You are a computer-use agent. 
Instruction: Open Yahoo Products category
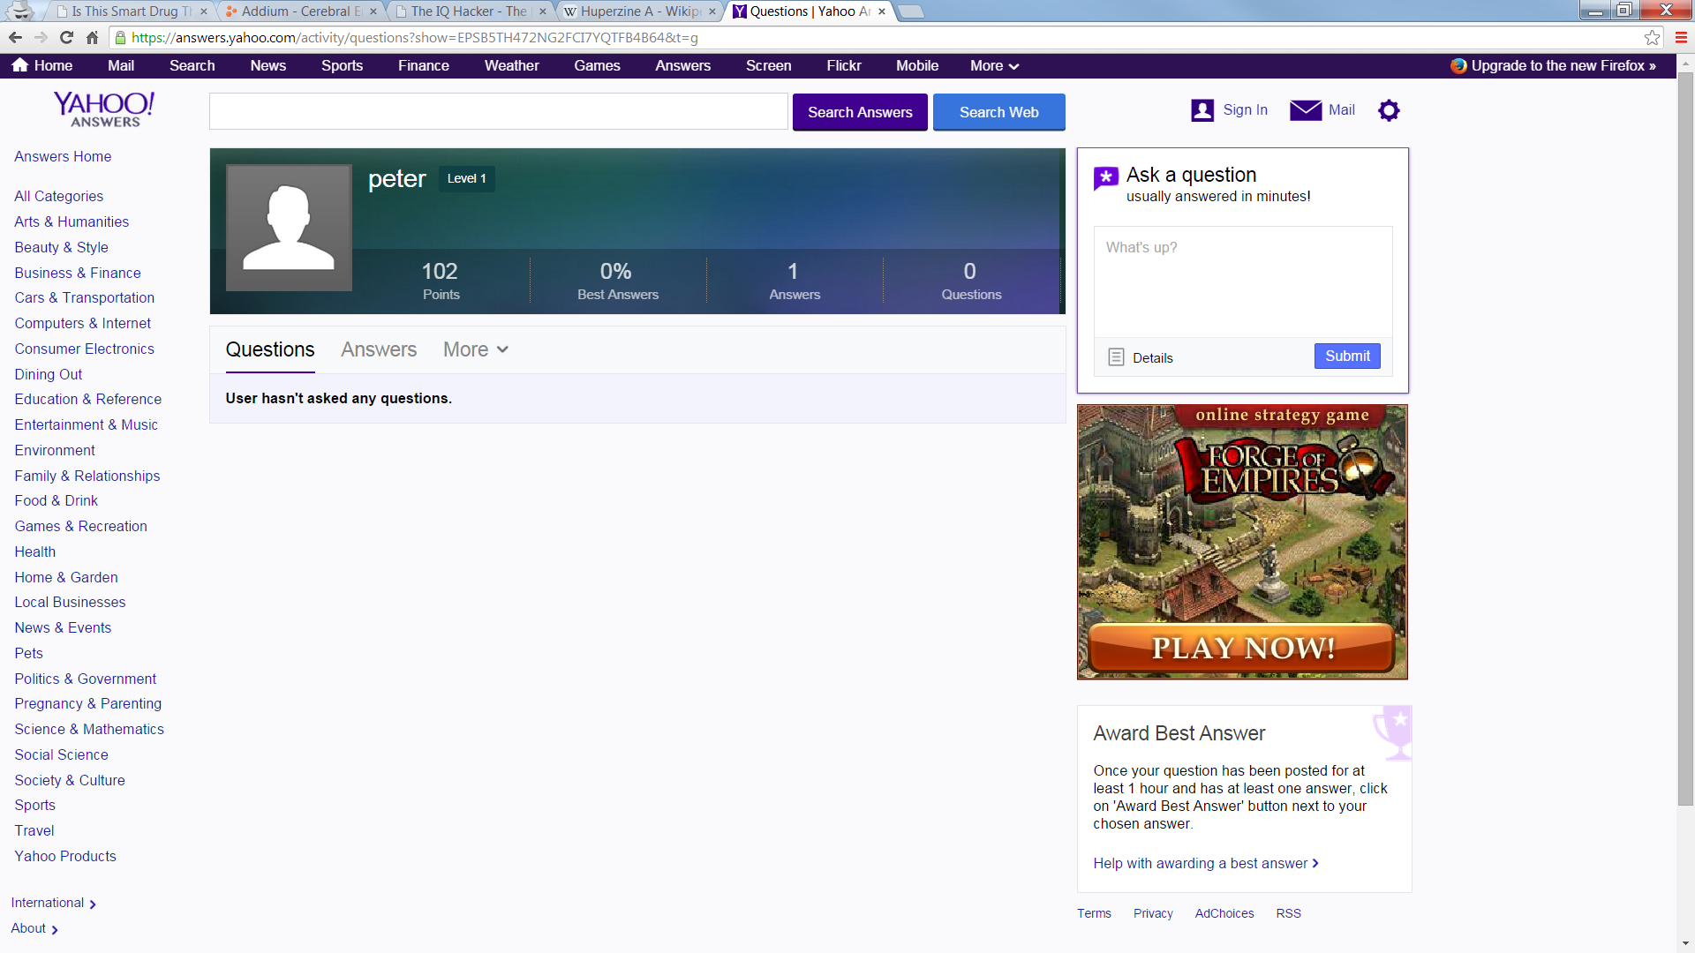pyautogui.click(x=65, y=856)
